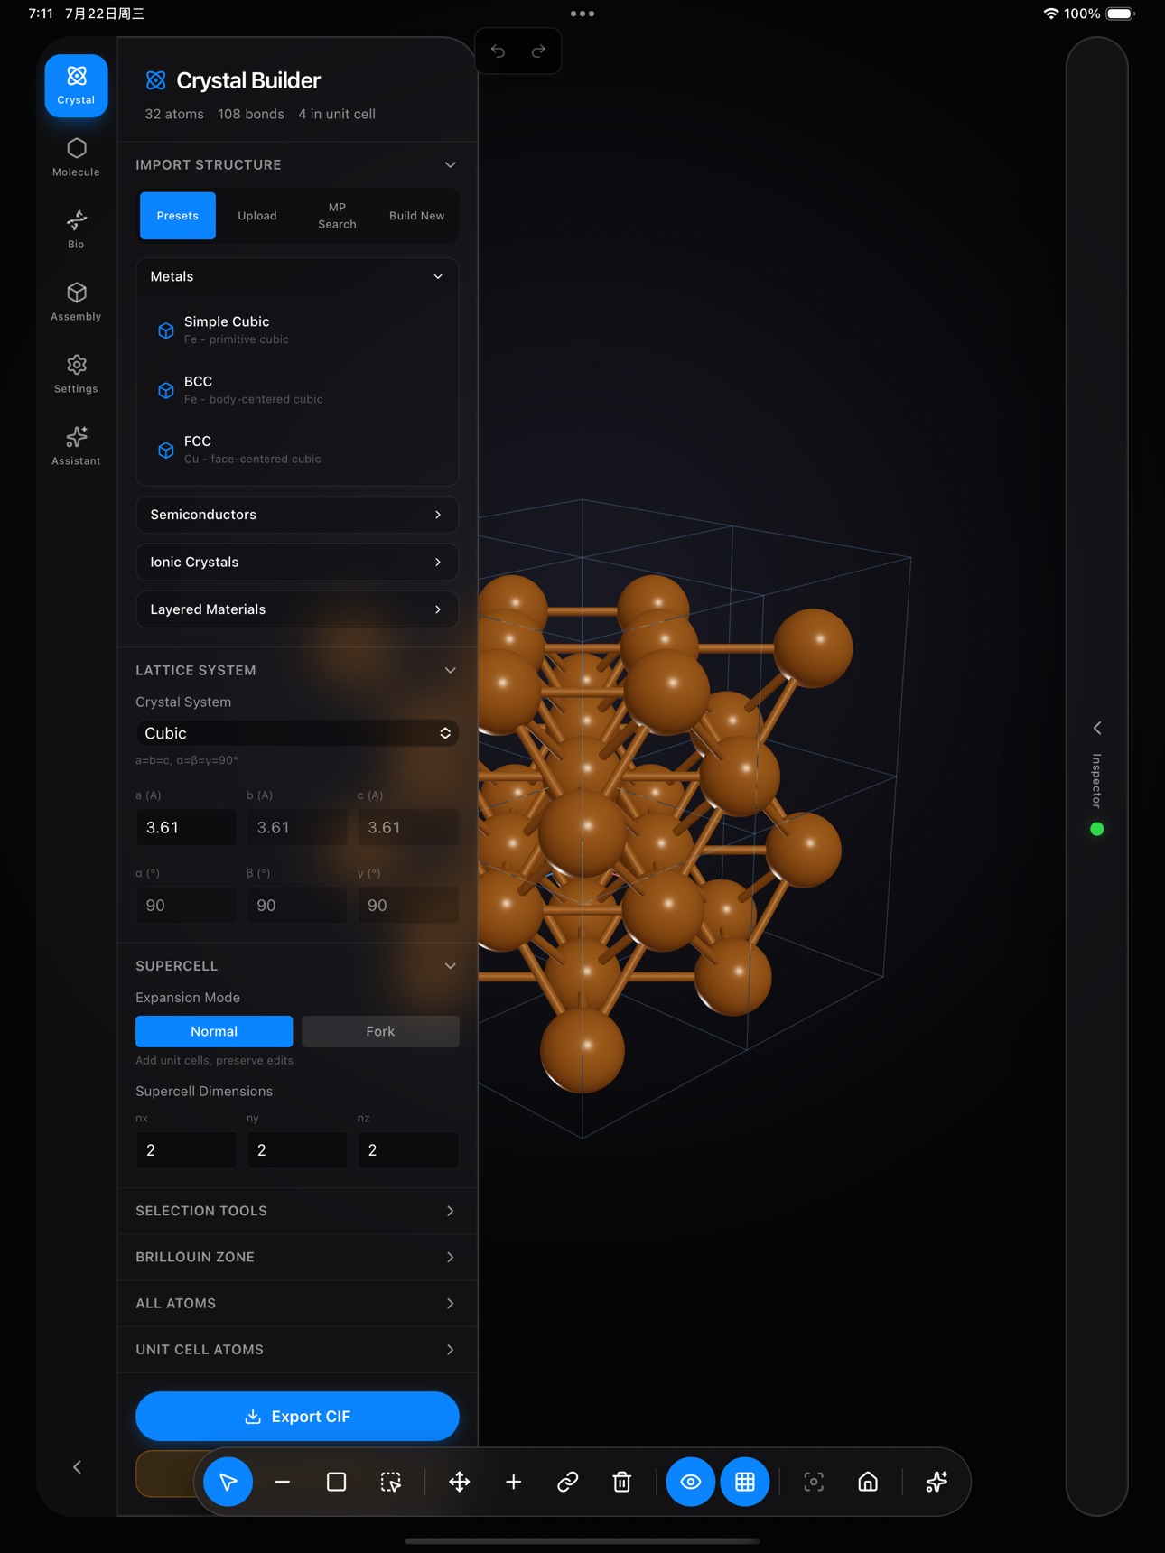Select Normal expansion mode
The width and height of the screenshot is (1165, 1553).
214,1031
